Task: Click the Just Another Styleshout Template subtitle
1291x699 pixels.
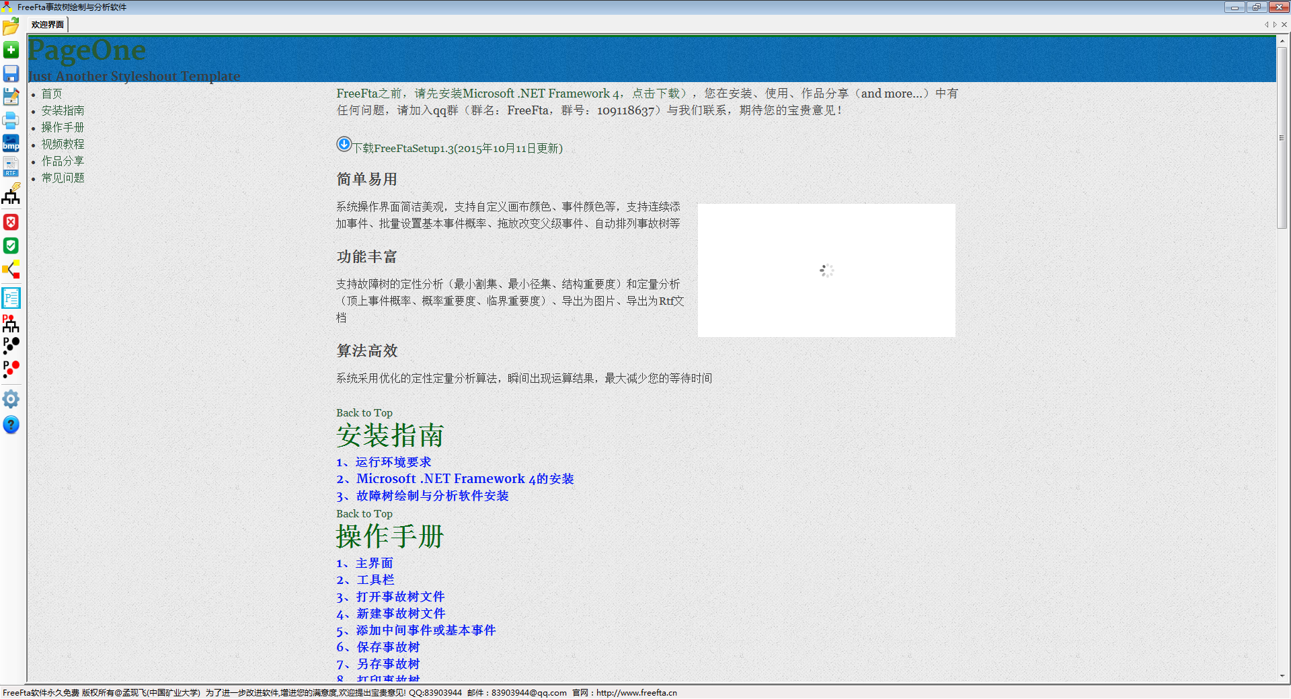Action: pos(134,76)
